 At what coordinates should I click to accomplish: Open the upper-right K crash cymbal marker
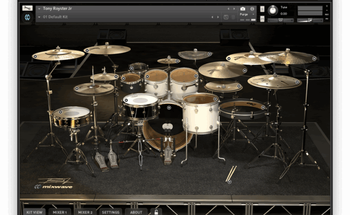point(229,59)
